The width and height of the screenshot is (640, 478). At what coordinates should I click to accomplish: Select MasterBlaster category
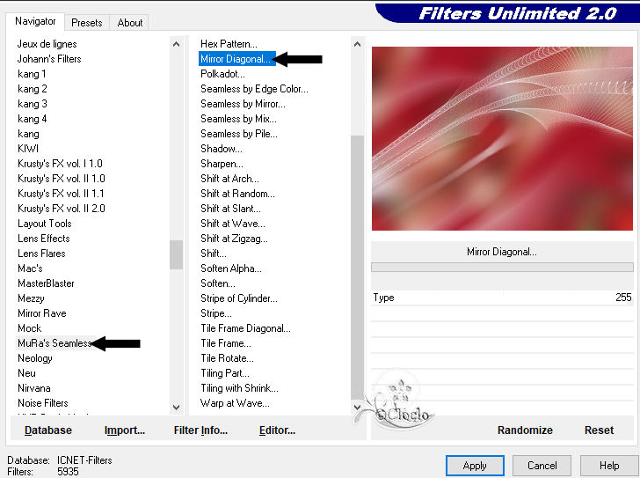click(46, 283)
